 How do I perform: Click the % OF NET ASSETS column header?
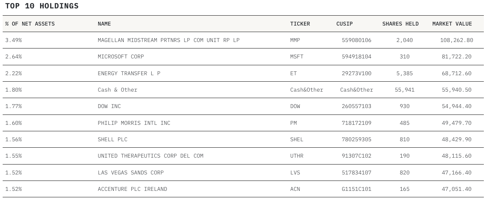[x=30, y=24]
